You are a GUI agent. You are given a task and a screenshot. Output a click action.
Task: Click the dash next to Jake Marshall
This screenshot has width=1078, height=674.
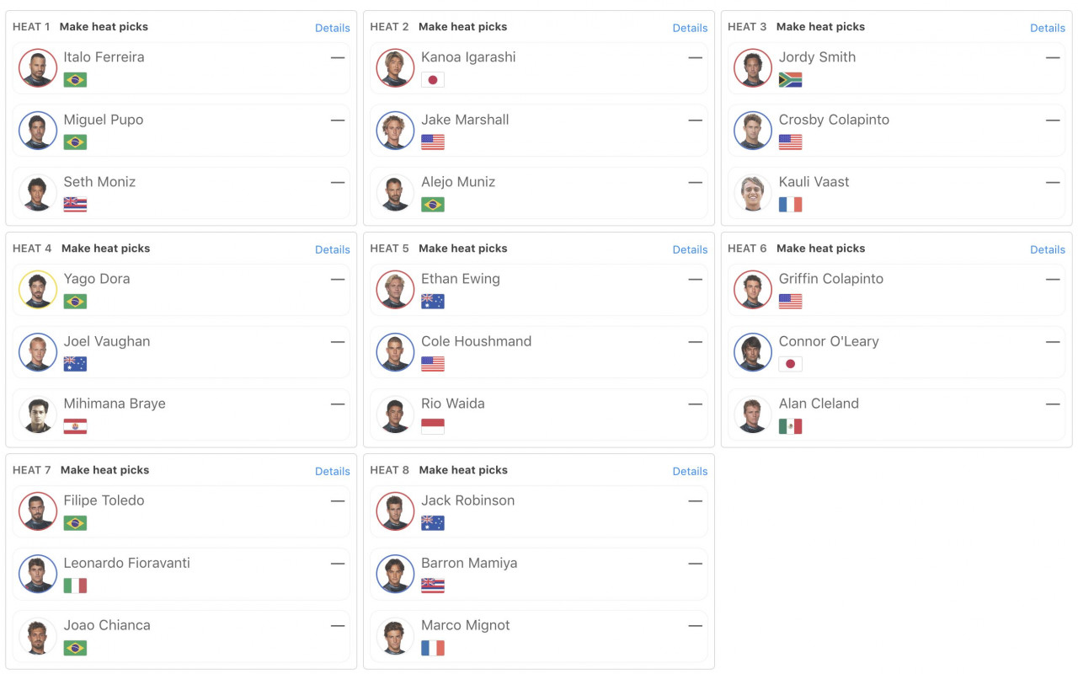click(x=695, y=120)
